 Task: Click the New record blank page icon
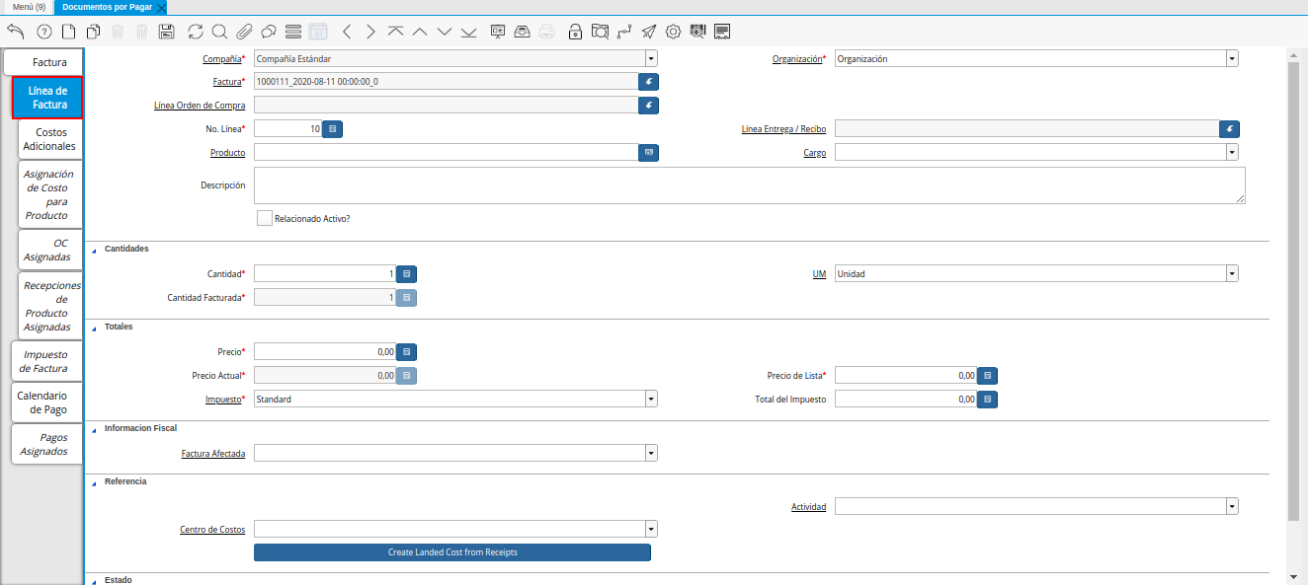click(69, 32)
